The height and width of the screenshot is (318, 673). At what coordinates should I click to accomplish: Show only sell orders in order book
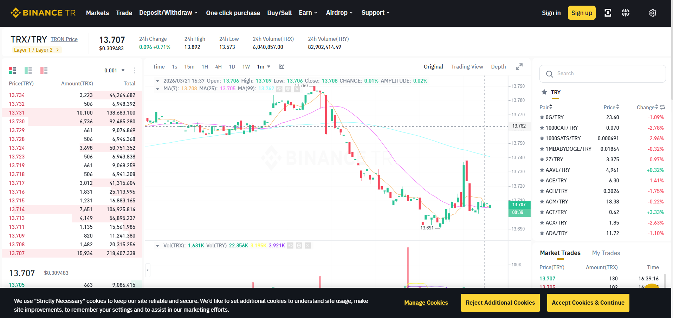(44, 70)
